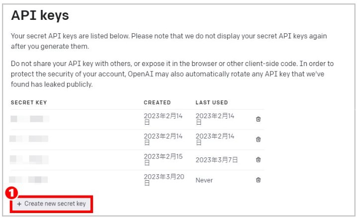Click the Never last used value
This screenshot has width=357, height=218.
204,180
